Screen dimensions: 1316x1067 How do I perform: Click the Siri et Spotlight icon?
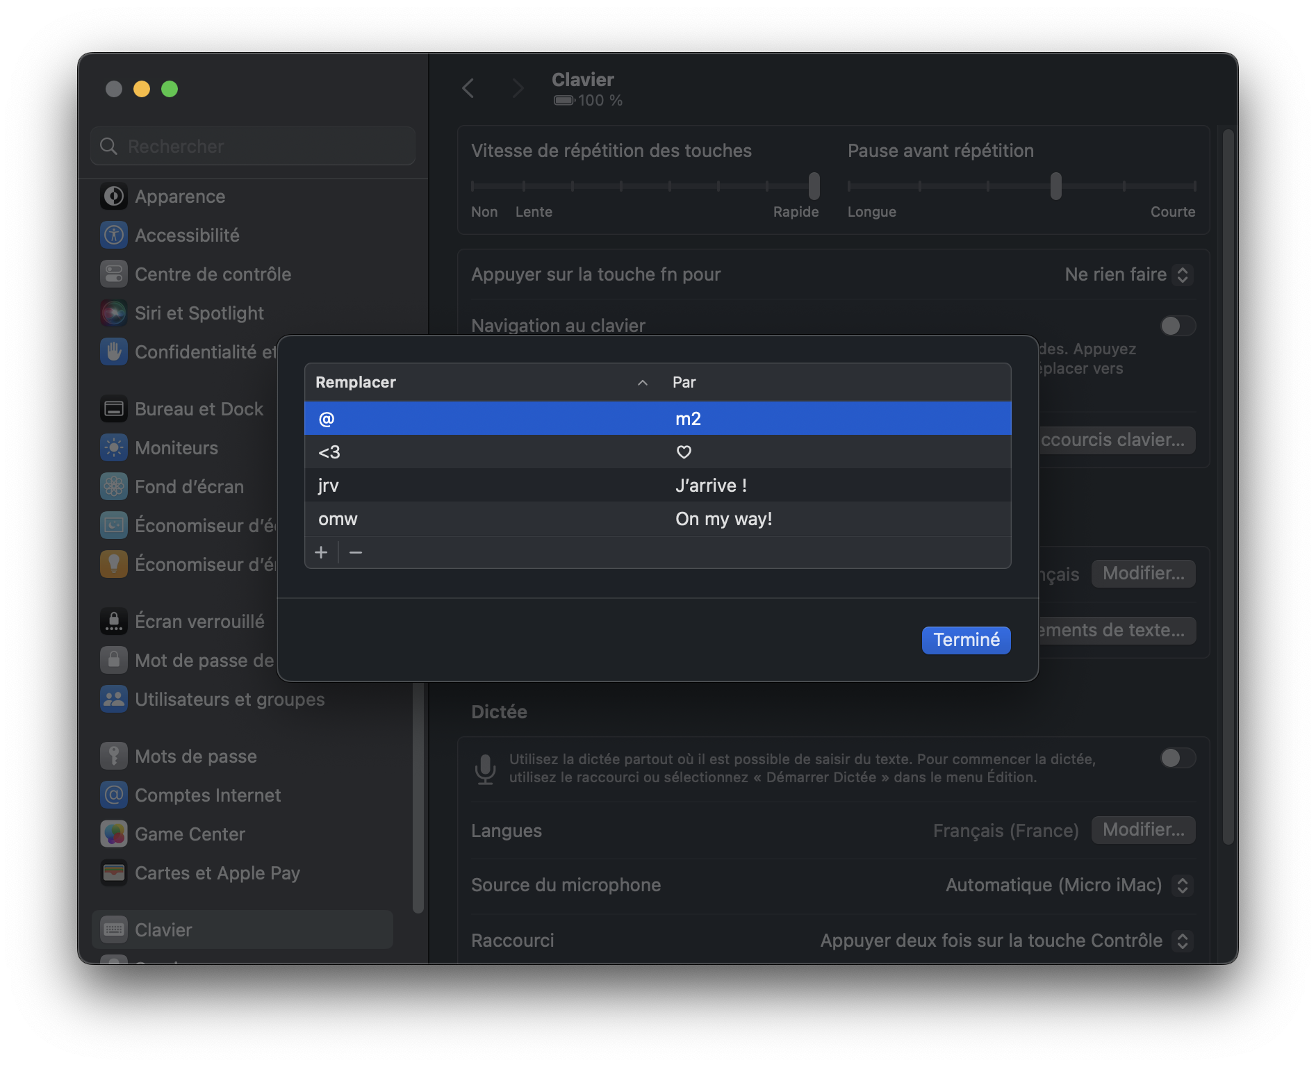click(114, 313)
